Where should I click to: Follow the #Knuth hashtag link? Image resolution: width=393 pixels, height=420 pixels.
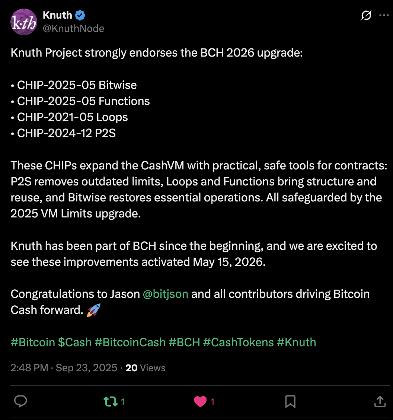[297, 342]
